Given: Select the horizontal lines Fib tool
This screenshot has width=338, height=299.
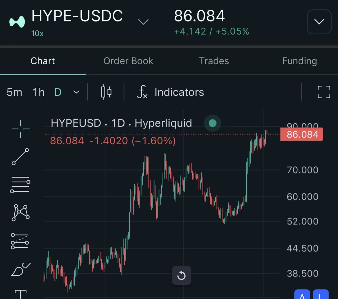Looking at the screenshot, I should (x=20, y=185).
